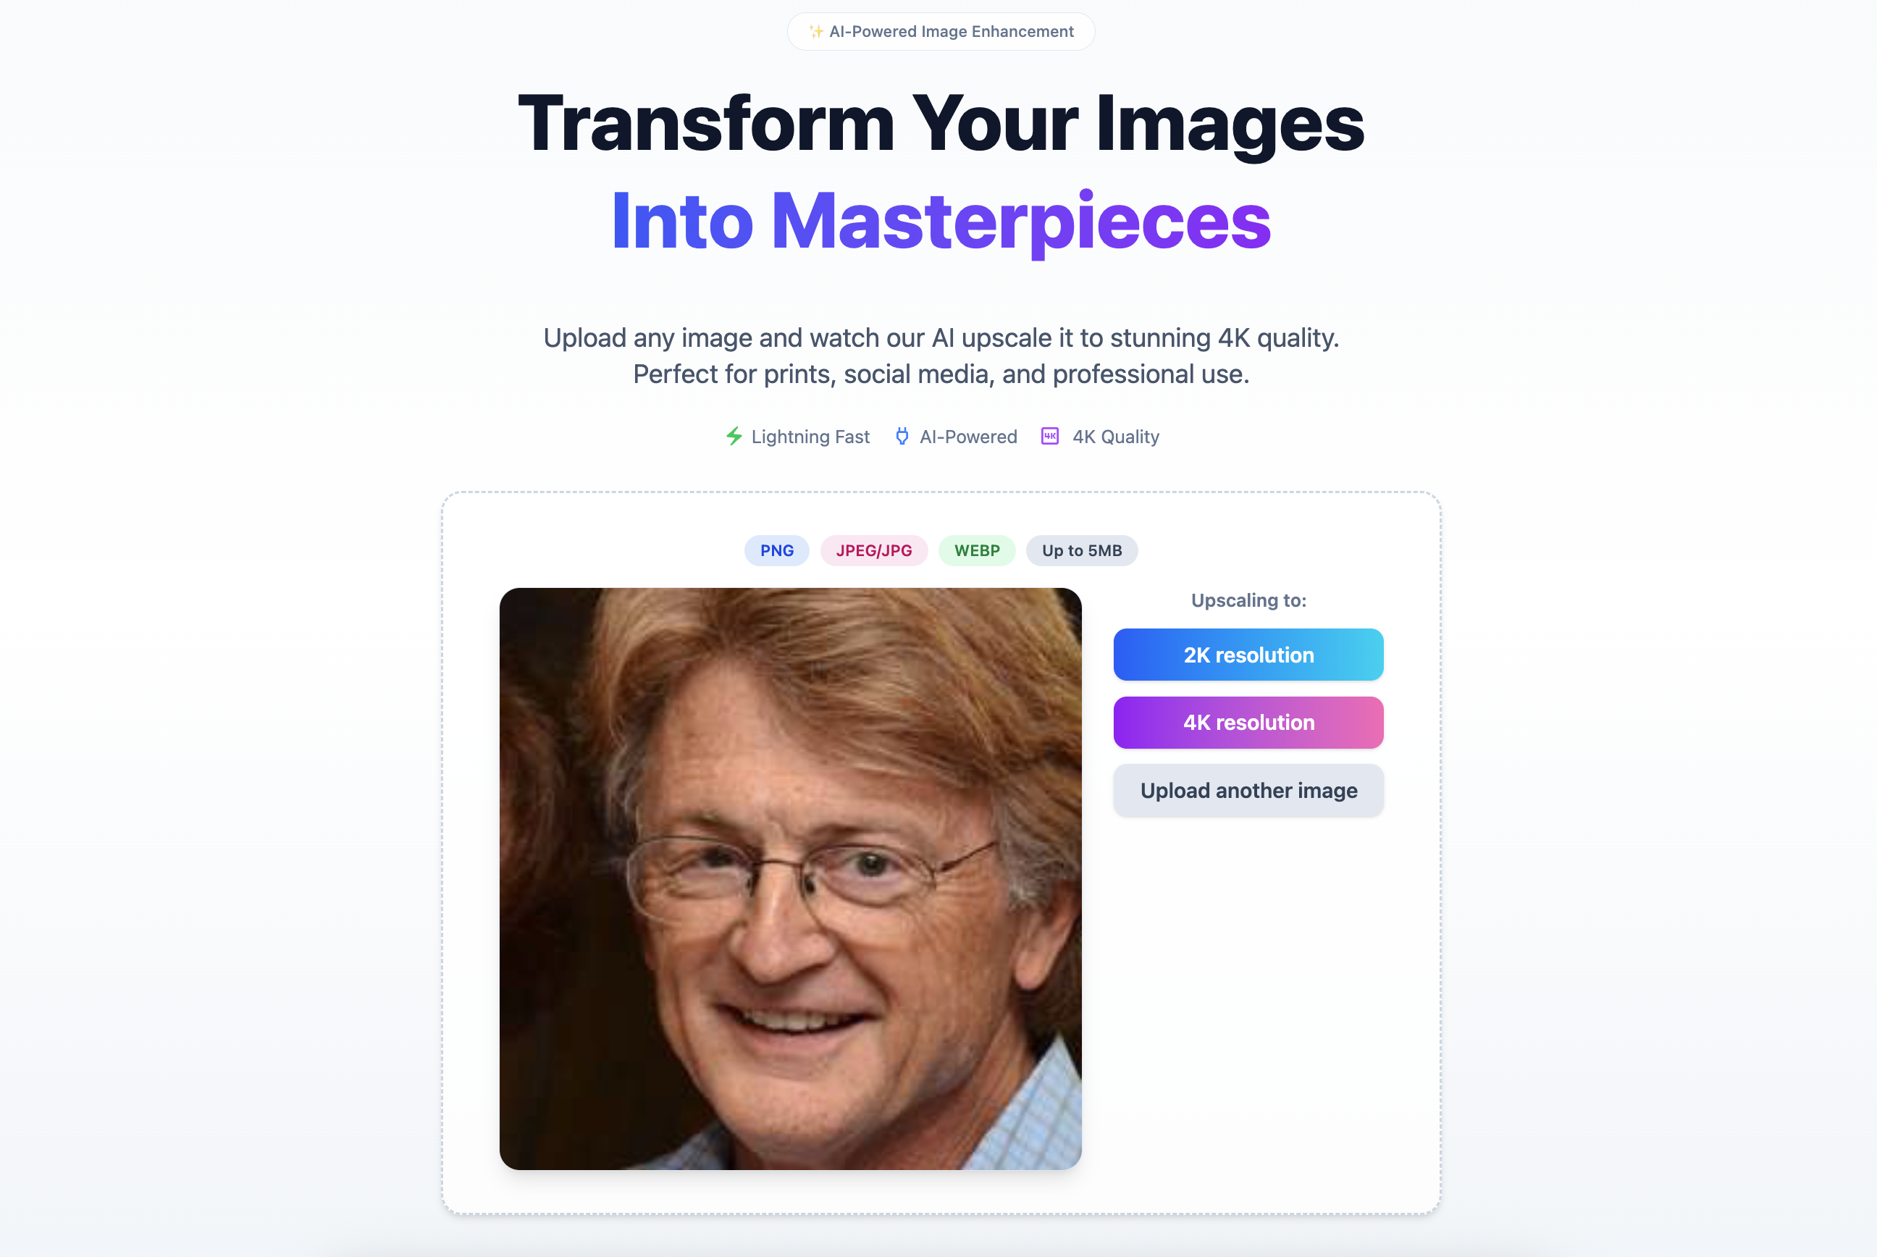Click the 2K resolution button
Image resolution: width=1877 pixels, height=1257 pixels.
[x=1248, y=655]
